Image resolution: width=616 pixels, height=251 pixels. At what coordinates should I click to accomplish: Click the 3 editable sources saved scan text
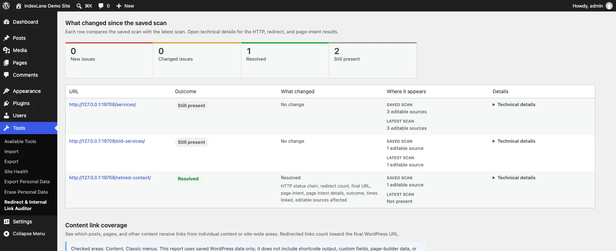point(407,112)
